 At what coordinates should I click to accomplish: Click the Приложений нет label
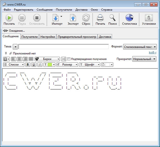[x=24, y=53]
